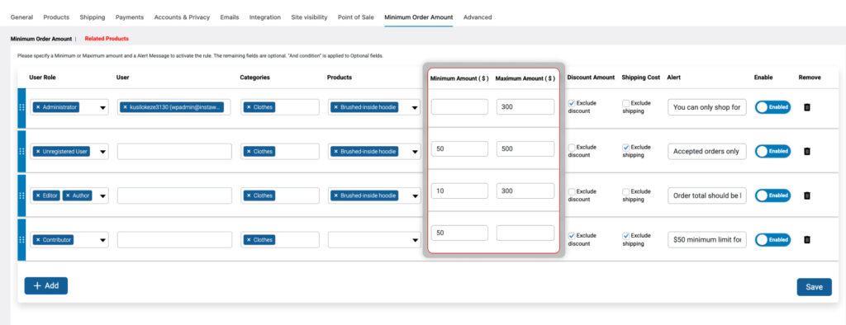Image resolution: width=846 pixels, height=325 pixels.
Task: Delete the Administrator rule with trash icon
Action: tap(807, 107)
